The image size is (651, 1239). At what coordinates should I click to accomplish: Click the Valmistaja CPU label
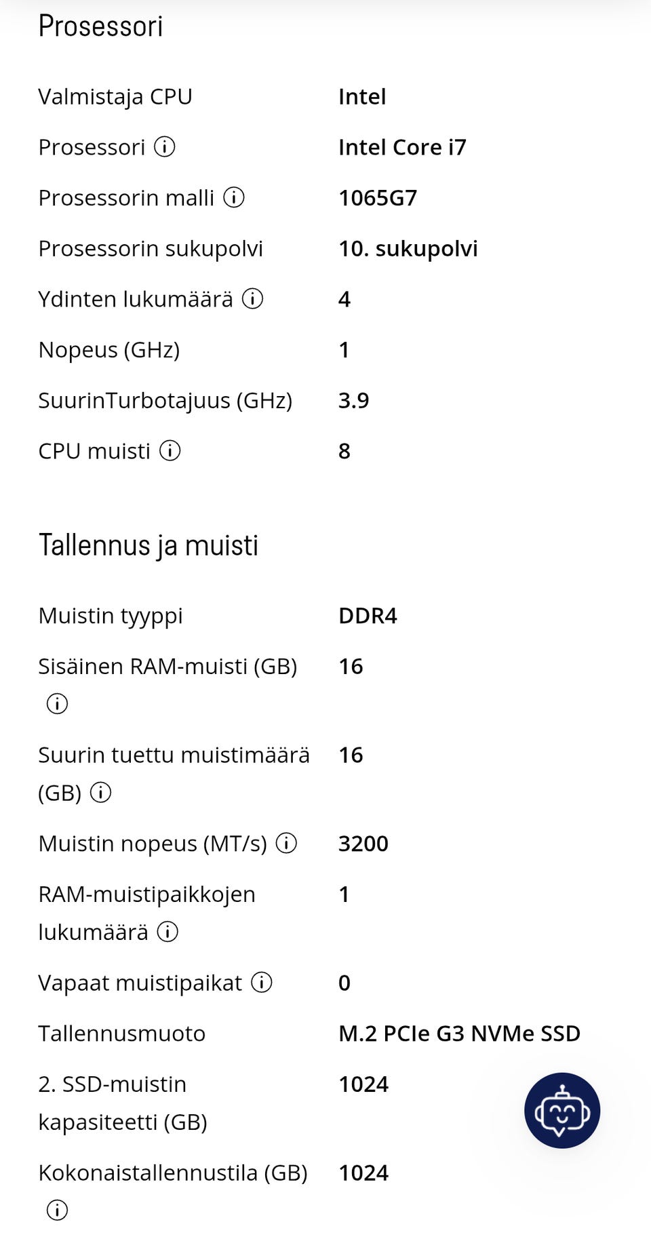coord(115,96)
